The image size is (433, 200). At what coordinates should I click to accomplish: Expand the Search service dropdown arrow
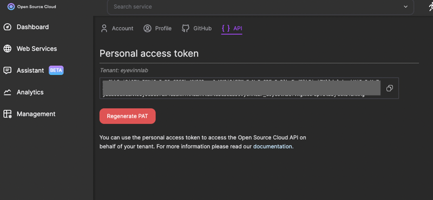pos(405,6)
